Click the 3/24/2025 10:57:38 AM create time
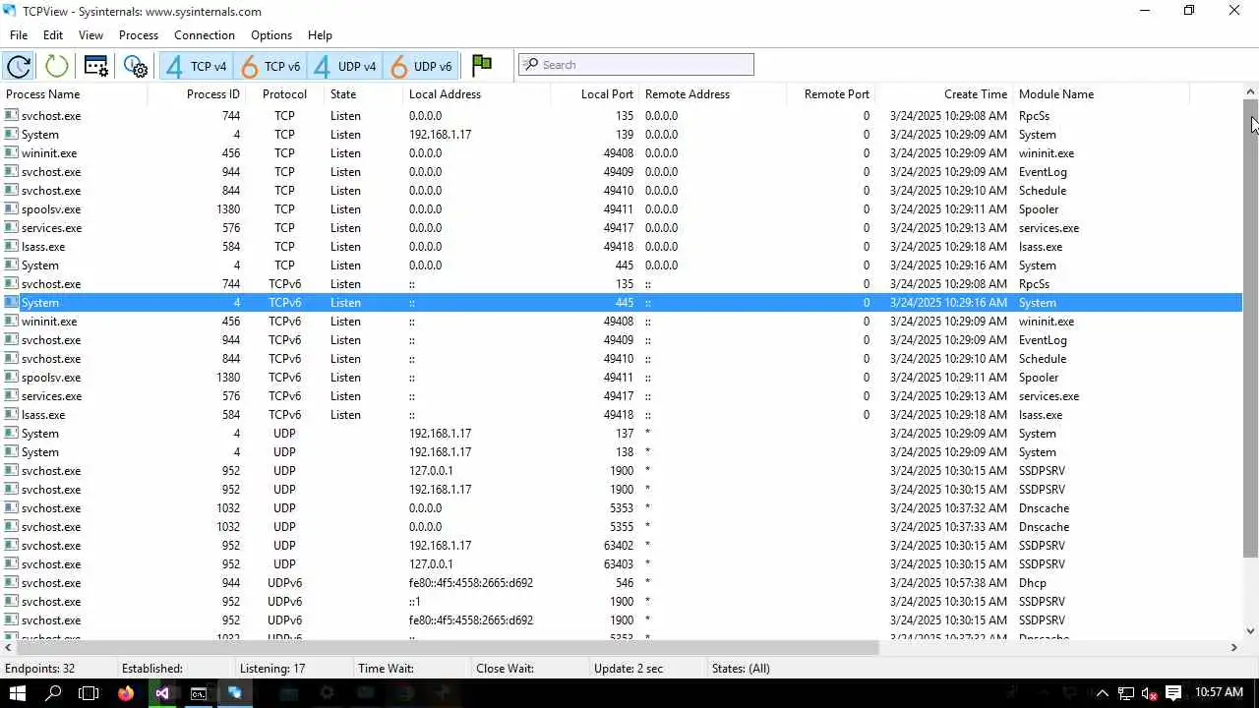Image resolution: width=1259 pixels, height=708 pixels. (948, 583)
